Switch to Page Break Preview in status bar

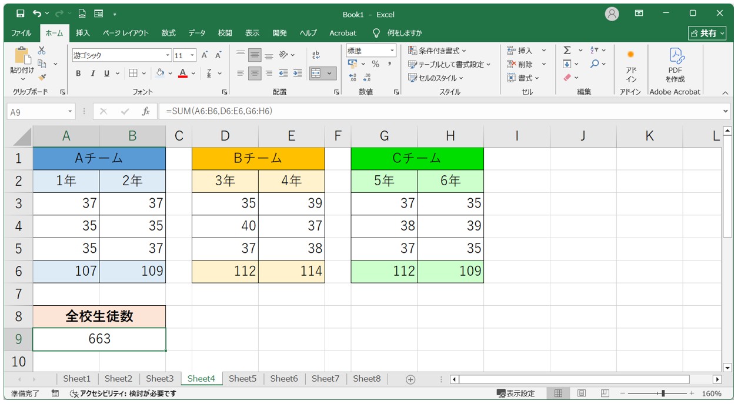604,393
